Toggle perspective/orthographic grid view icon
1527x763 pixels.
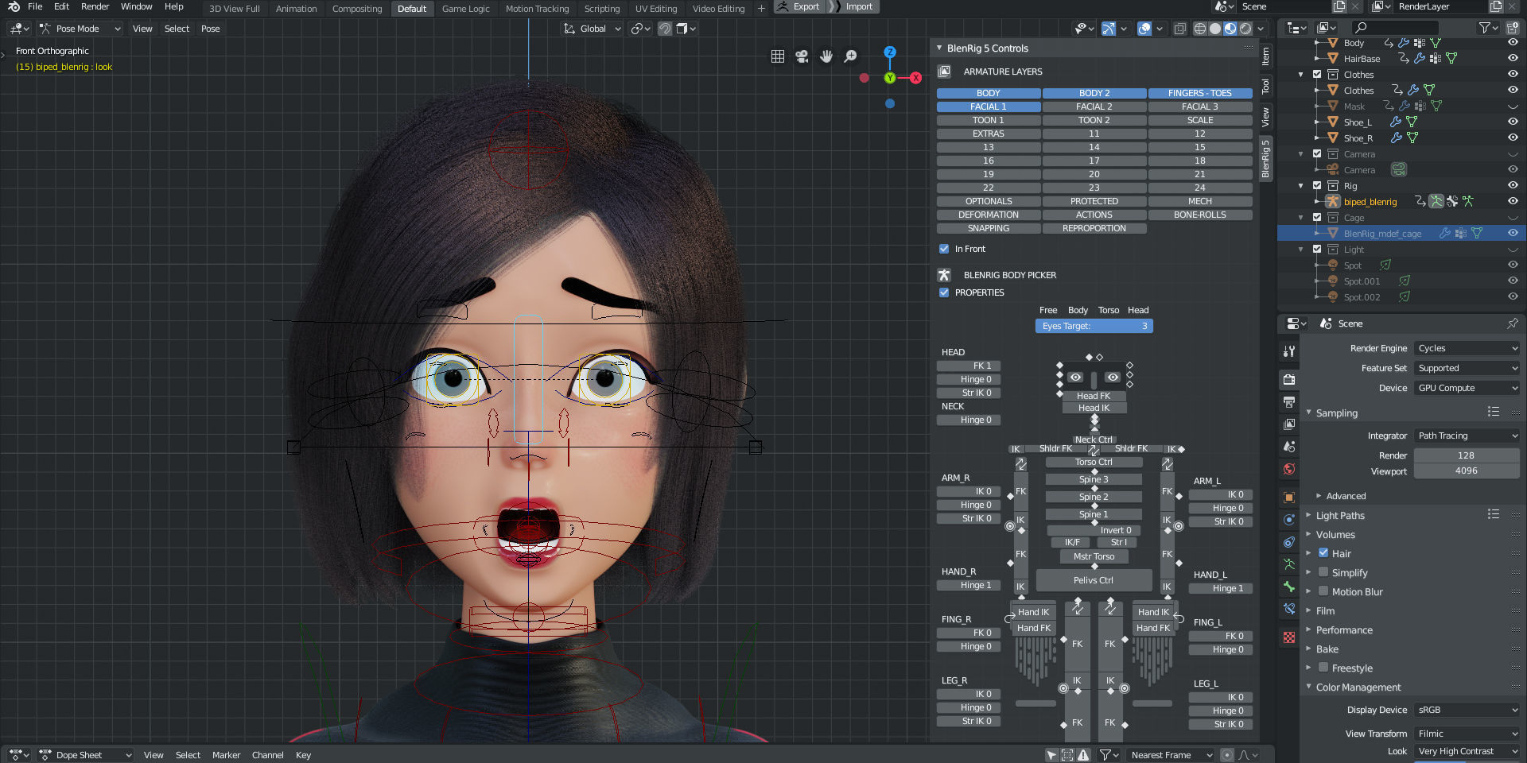coord(778,56)
